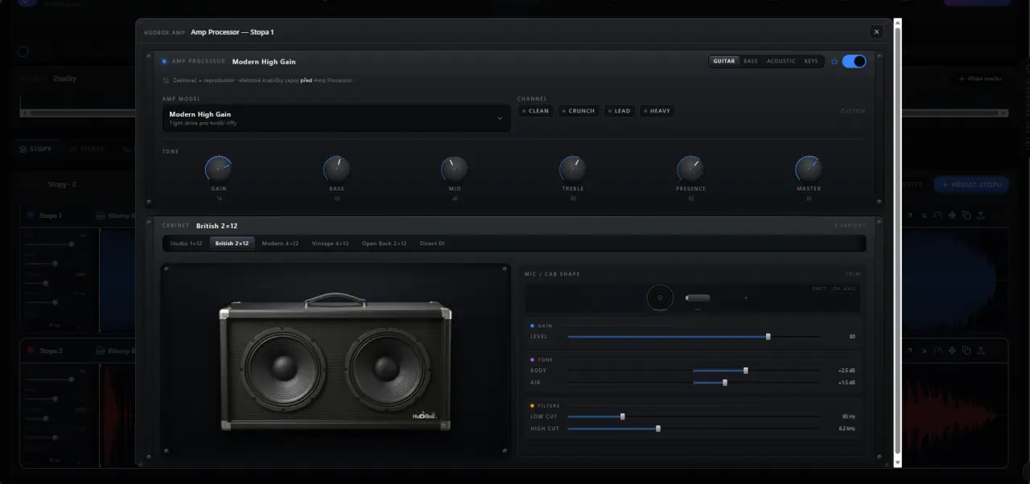The width and height of the screenshot is (1030, 484).
Task: Adjust the AIR tone slider
Action: [694, 383]
